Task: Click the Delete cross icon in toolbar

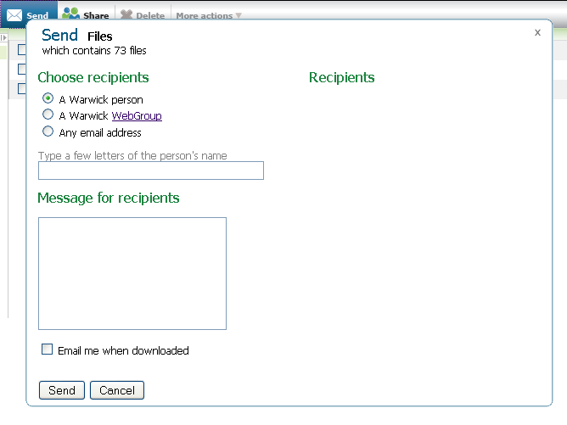Action: click(126, 15)
